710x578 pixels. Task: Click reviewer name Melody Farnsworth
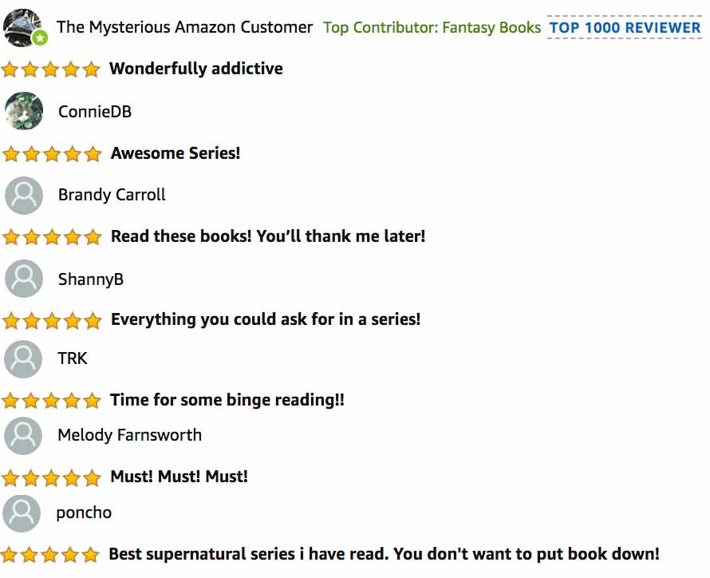pos(130,435)
